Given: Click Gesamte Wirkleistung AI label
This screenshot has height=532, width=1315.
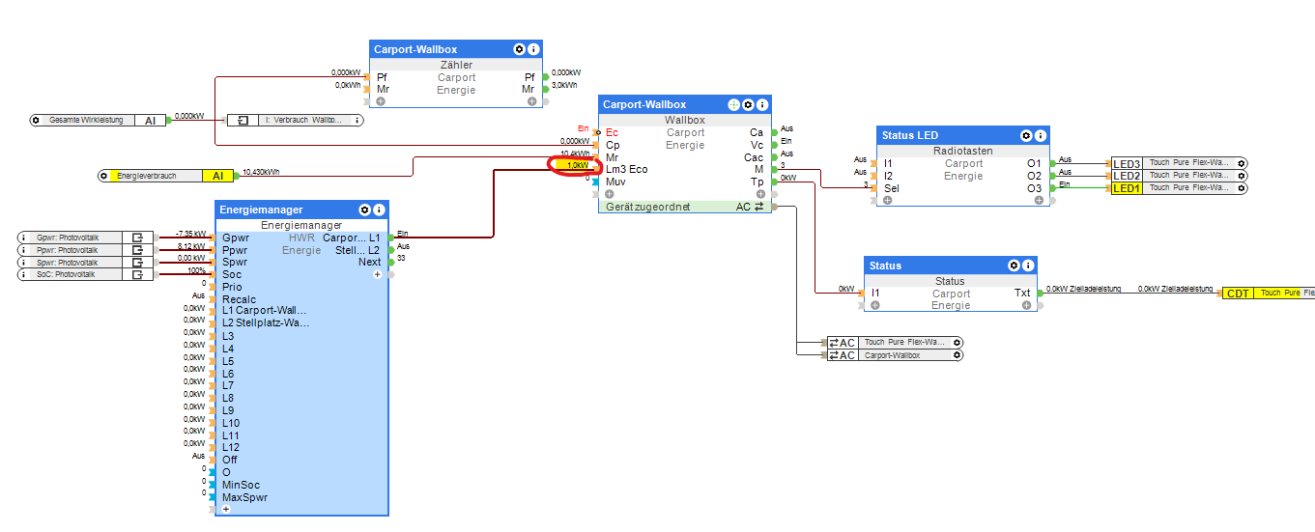Looking at the screenshot, I should (150, 121).
